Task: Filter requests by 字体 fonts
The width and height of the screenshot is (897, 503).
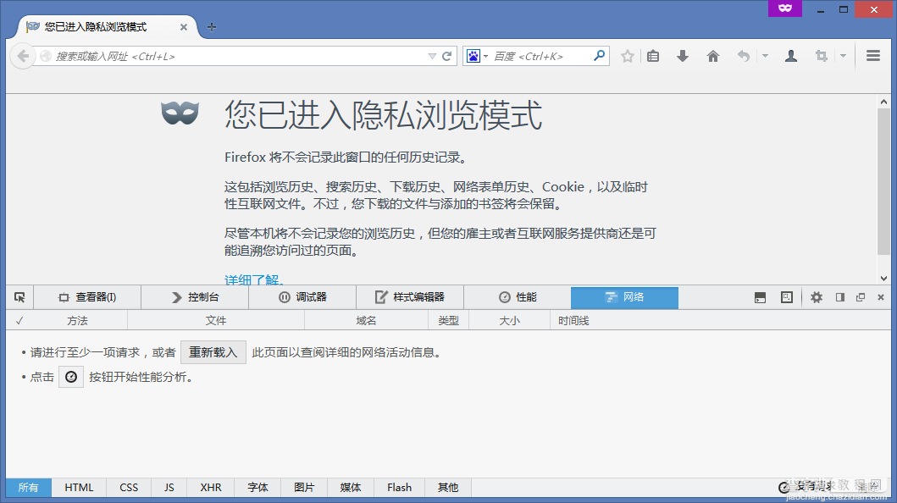Action: pos(258,488)
